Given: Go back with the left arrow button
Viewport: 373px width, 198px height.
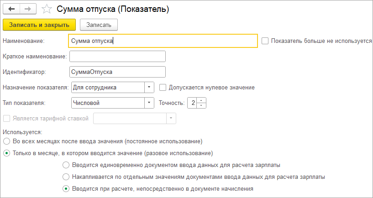Looking at the screenshot, I should [11, 9].
